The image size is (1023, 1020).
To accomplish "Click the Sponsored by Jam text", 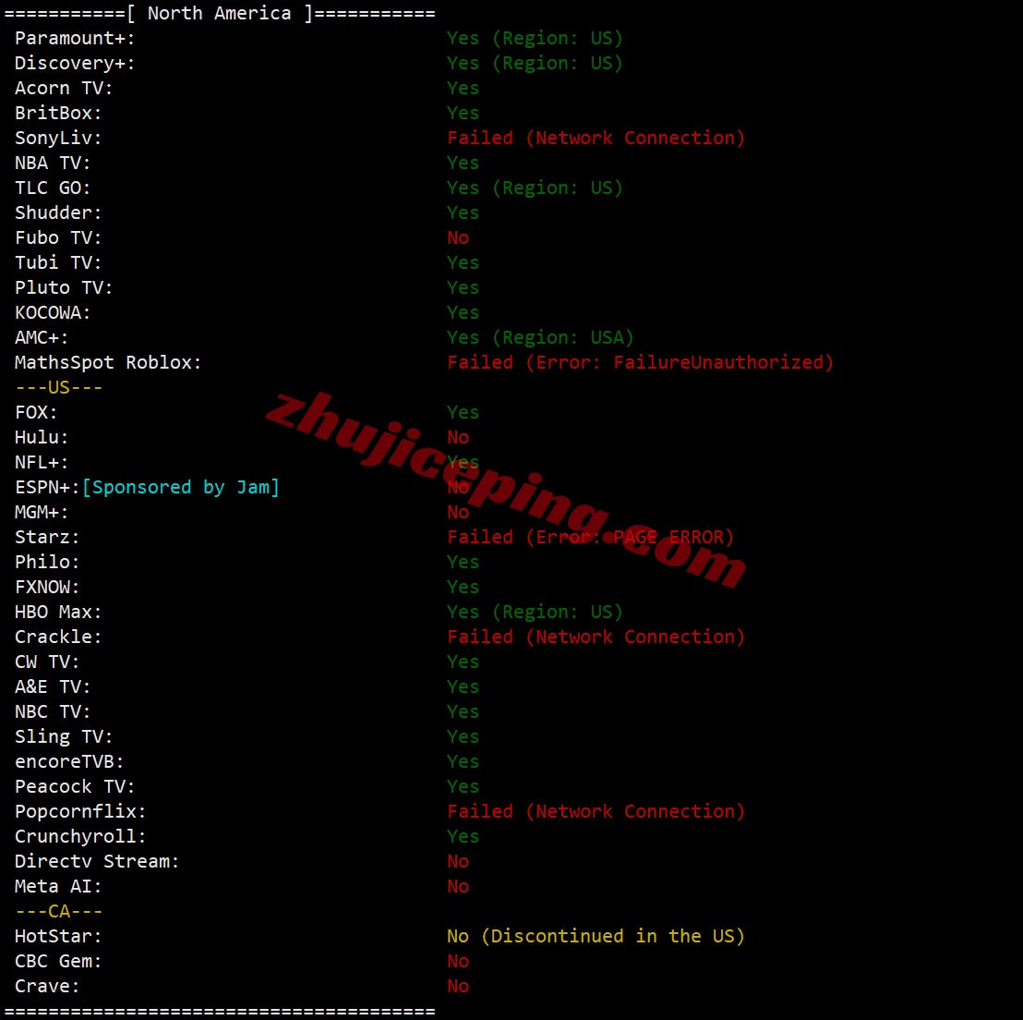I will (x=181, y=487).
